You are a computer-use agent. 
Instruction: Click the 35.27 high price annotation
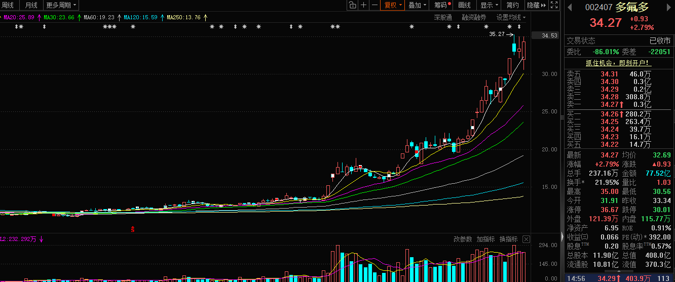pyautogui.click(x=497, y=34)
